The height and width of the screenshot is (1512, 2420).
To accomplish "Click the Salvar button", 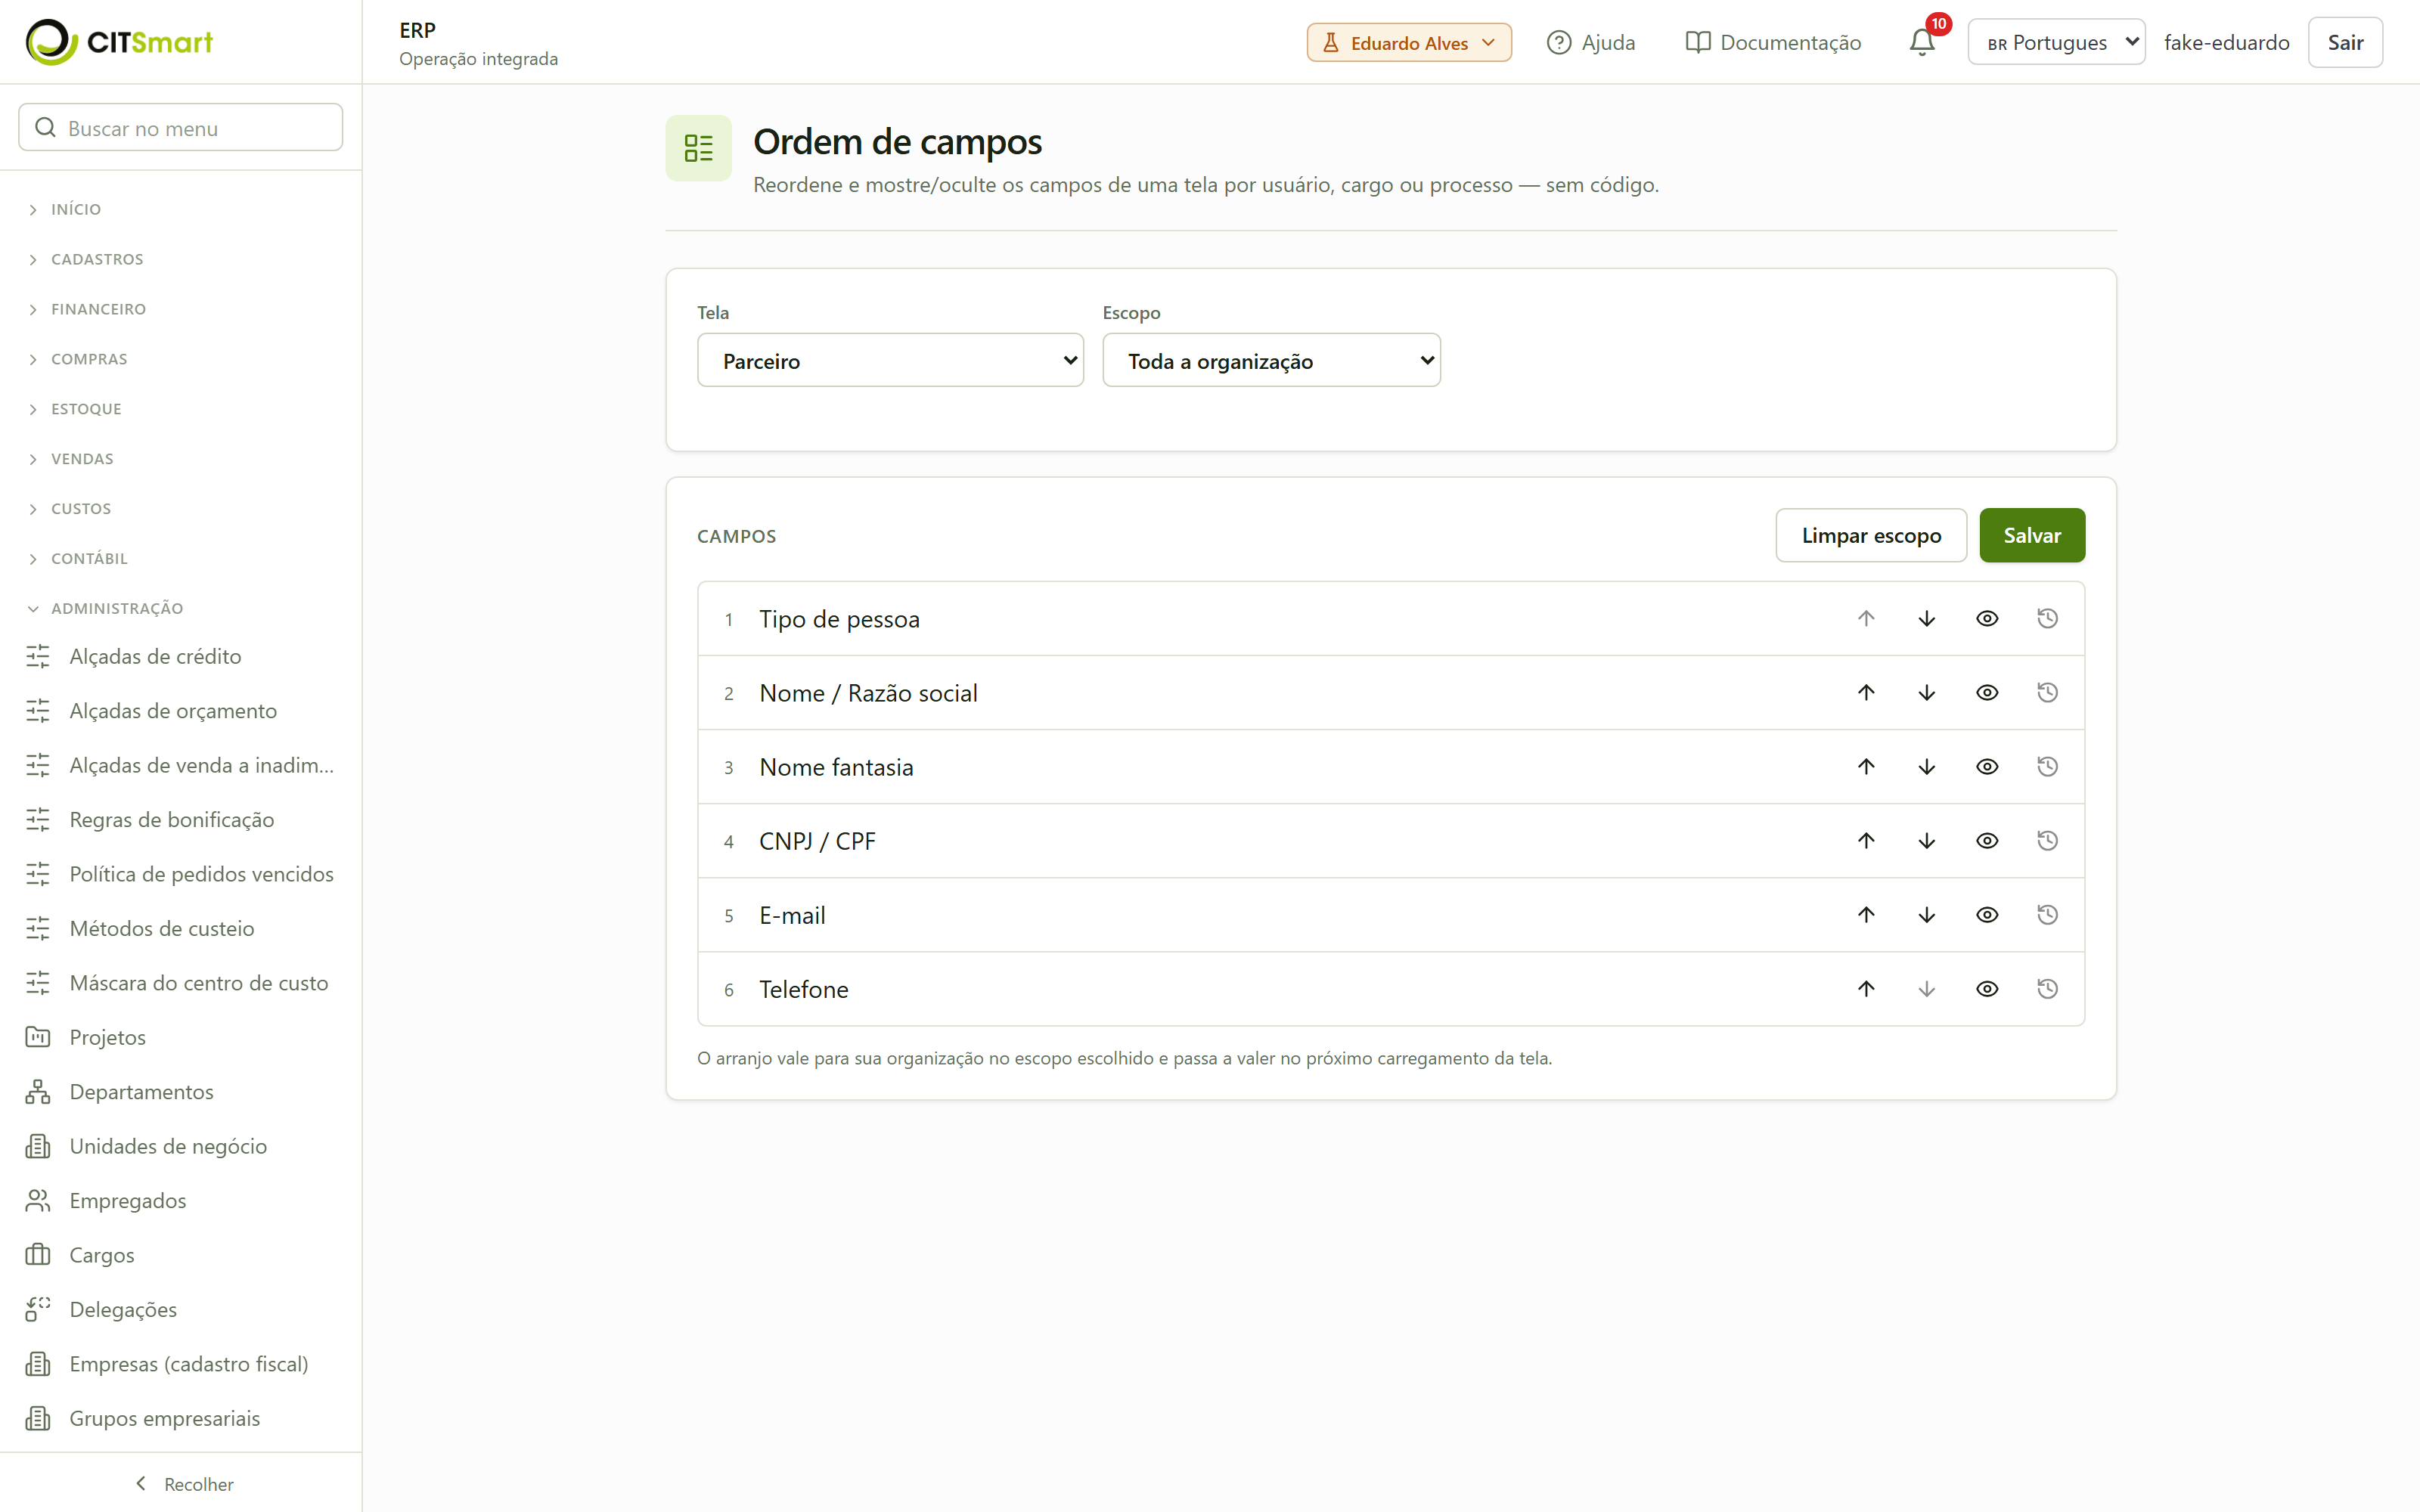I will 2032,535.
